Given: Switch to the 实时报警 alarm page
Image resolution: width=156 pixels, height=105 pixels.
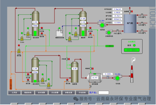Looking at the screenshot, I should [x=41, y=93].
